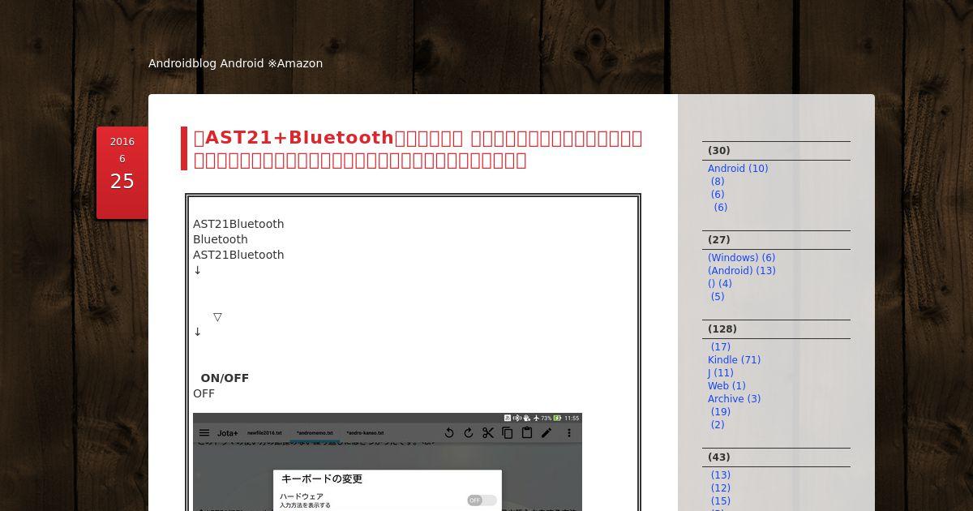Open the (Android) (13) category link
Image resolution: width=973 pixels, height=511 pixels.
pos(741,271)
